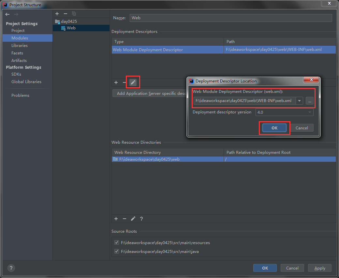339x278 pixels.
Task: Open Artifacts settings section
Action: (x=19, y=61)
